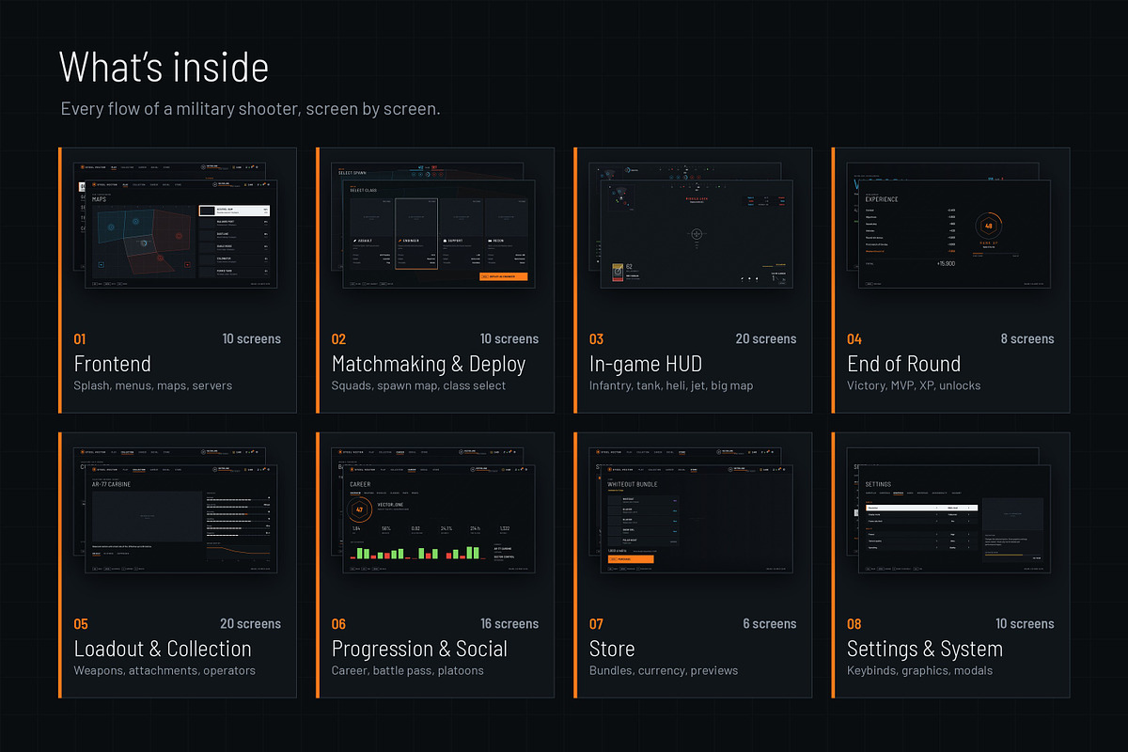Screen dimensions: 1128x752
Task: Click the Select Class preview thumbnail
Action: (439, 234)
